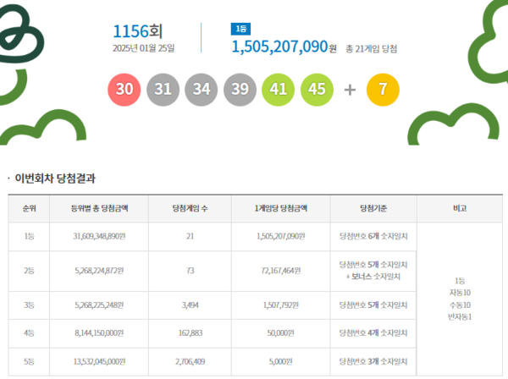
Task: Select criterion 당첨번호 6개 숫자일치
Action: (373, 236)
